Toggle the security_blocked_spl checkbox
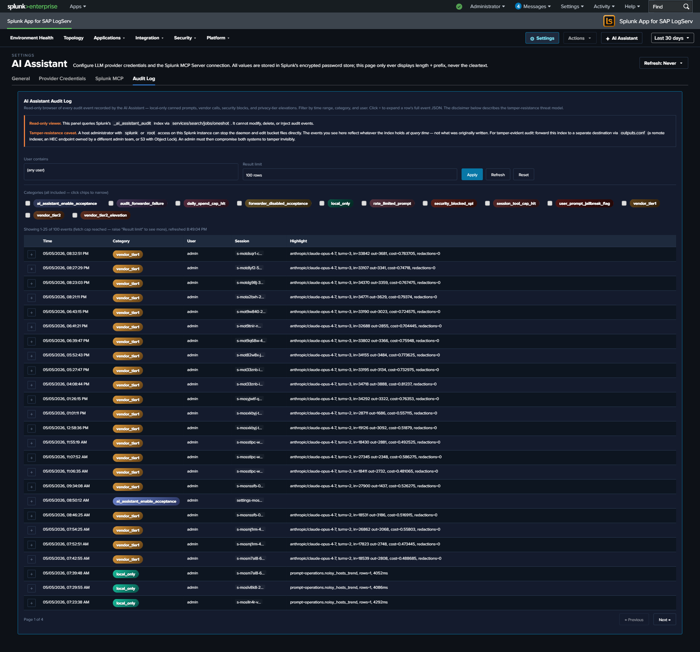The height and width of the screenshot is (652, 700). 425,203
